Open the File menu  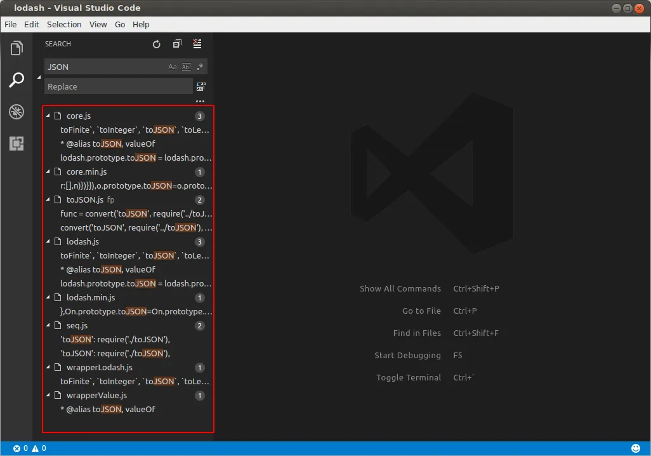pos(11,25)
